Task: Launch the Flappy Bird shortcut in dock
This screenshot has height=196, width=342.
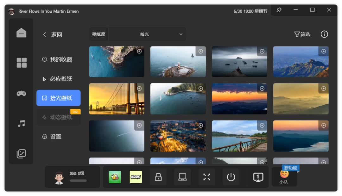Action: (x=115, y=177)
